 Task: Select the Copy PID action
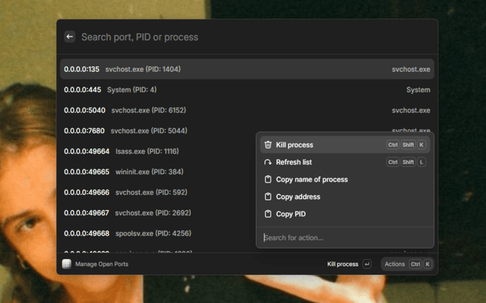tap(291, 214)
